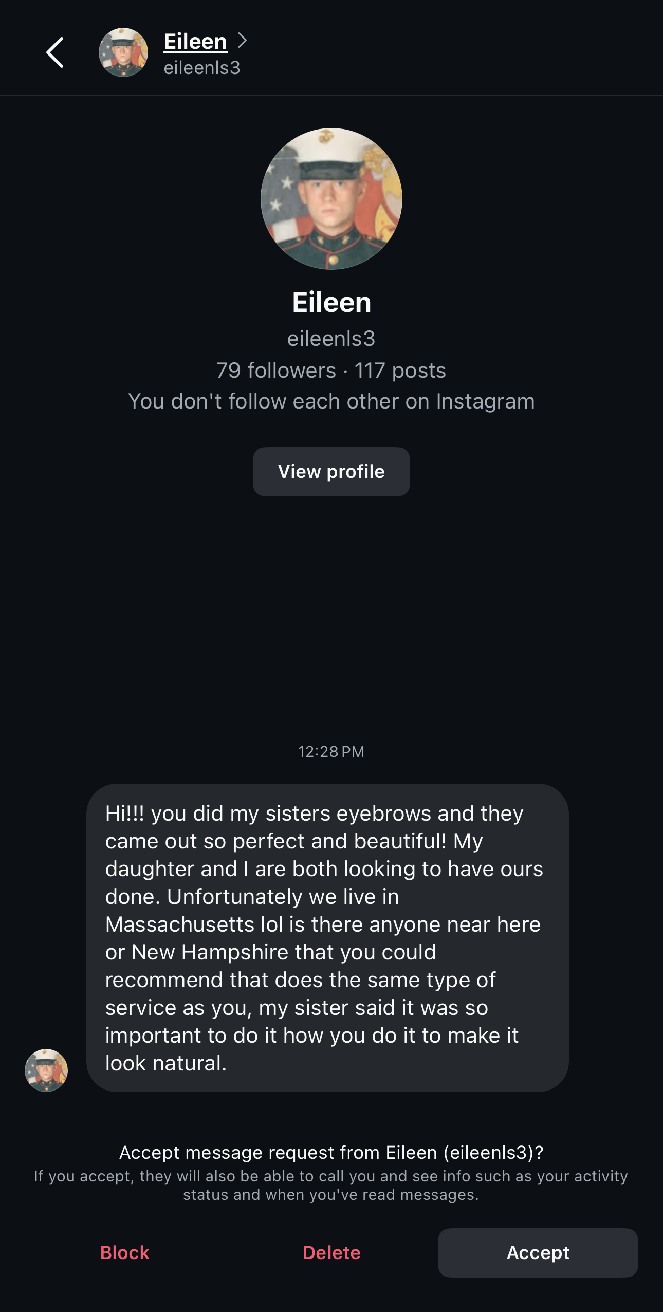The height and width of the screenshot is (1312, 663).
Task: Tap the large Eileen name heading
Action: click(331, 302)
